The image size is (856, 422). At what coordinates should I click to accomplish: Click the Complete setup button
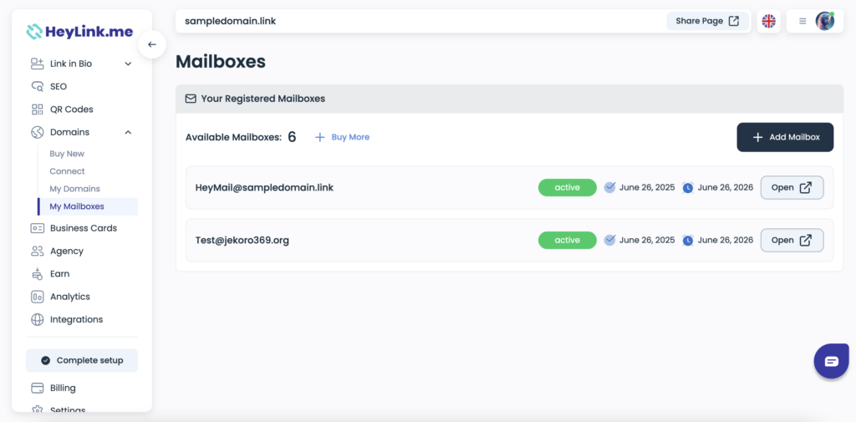pos(82,360)
